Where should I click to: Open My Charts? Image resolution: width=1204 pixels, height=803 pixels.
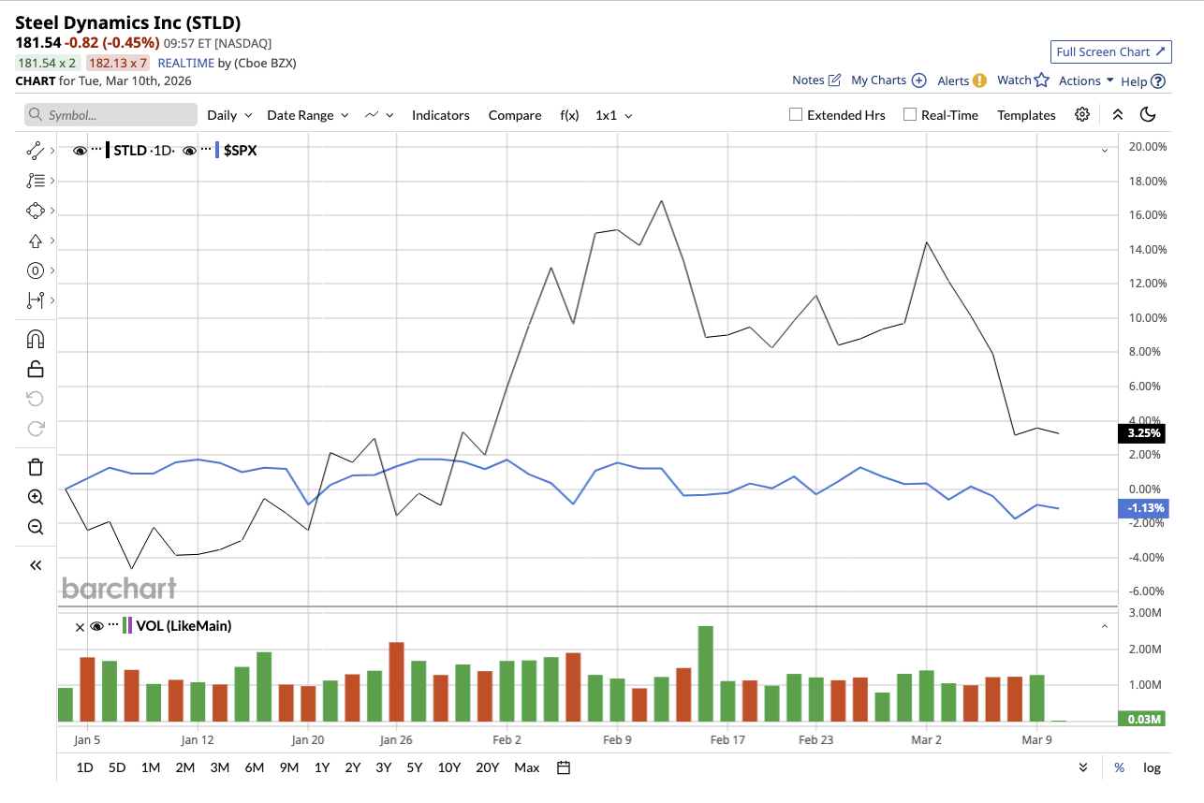(888, 80)
